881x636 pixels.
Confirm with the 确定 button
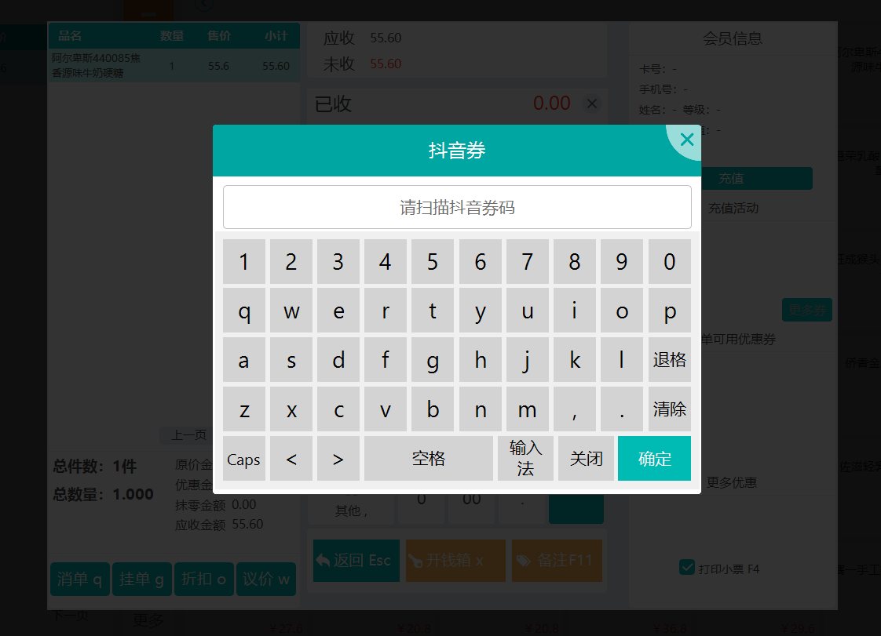pos(655,459)
